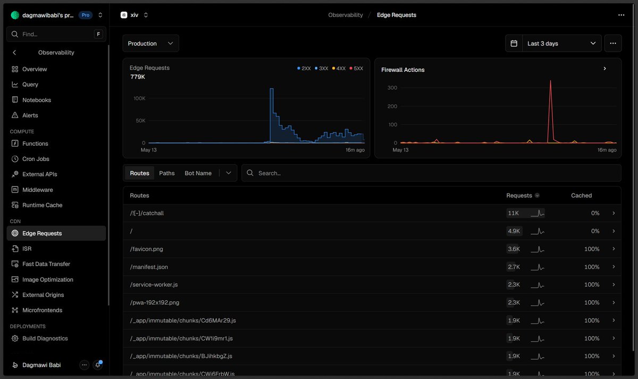
Task: Click the page vertical scrollbar
Action: pyautogui.click(x=633, y=191)
